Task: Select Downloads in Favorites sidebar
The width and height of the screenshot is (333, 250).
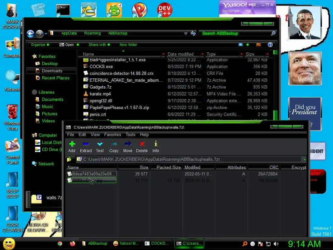Action: [x=51, y=71]
